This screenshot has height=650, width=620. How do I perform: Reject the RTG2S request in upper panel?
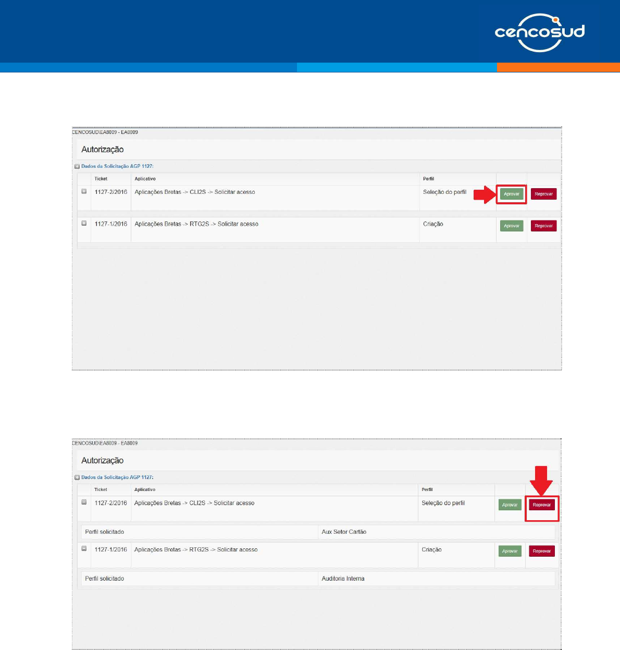tap(543, 226)
